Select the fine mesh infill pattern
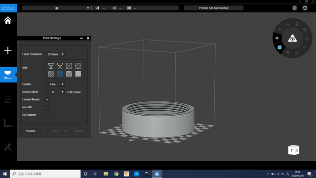316x178 pixels. coord(69,74)
